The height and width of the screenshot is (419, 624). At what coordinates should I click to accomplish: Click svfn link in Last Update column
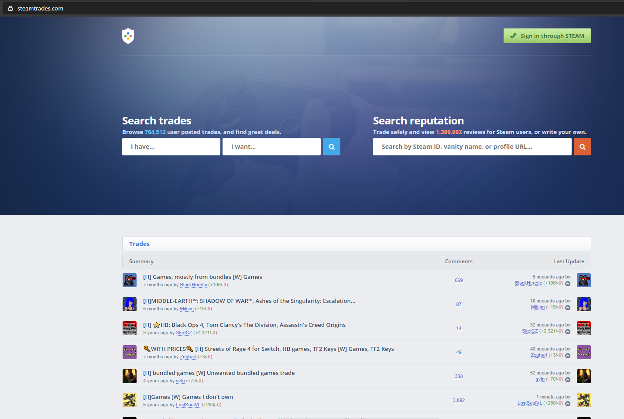tap(540, 379)
